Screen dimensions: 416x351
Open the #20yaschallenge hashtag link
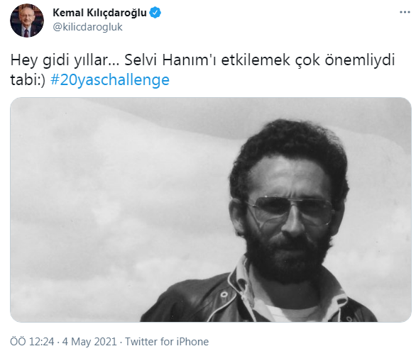pos(110,79)
